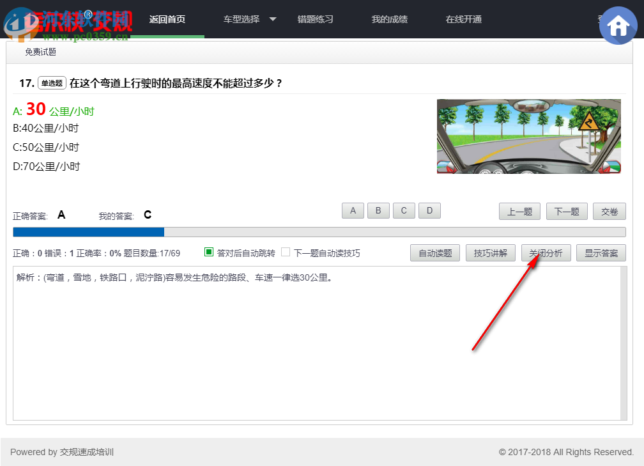
Task: Open 错题练习 from the top menu
Action: [315, 19]
